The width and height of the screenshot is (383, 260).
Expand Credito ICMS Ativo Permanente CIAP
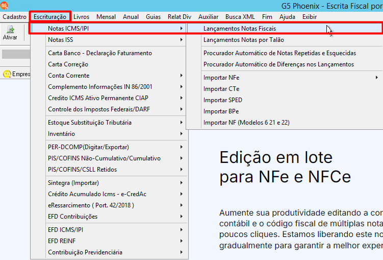point(109,98)
